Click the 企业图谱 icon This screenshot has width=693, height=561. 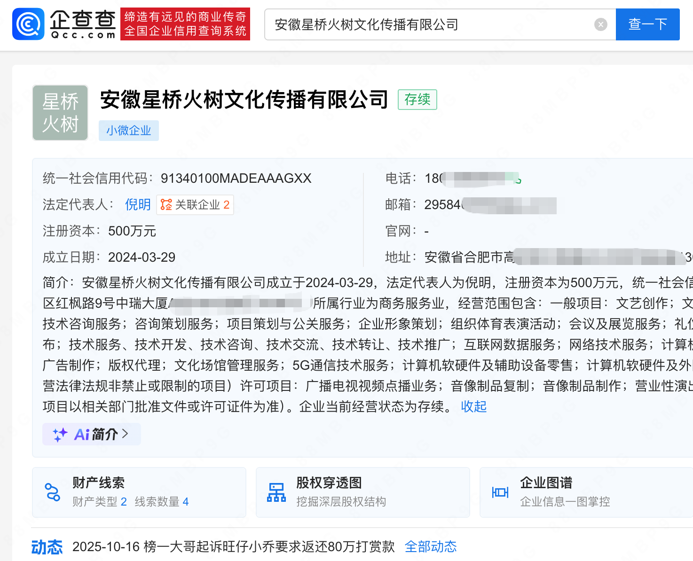point(500,492)
